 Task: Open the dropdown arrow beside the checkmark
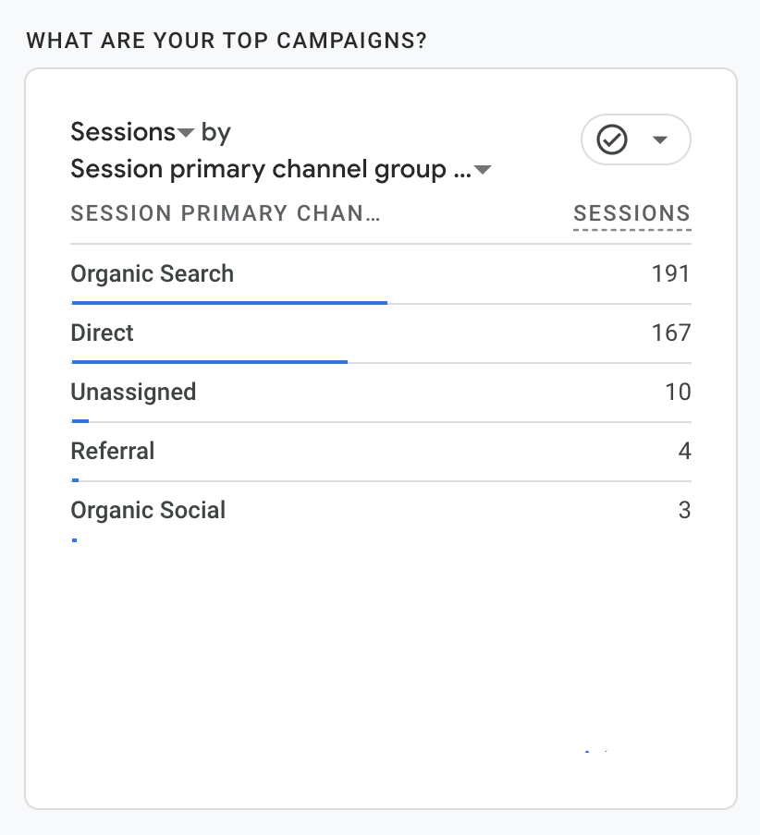pyautogui.click(x=660, y=140)
